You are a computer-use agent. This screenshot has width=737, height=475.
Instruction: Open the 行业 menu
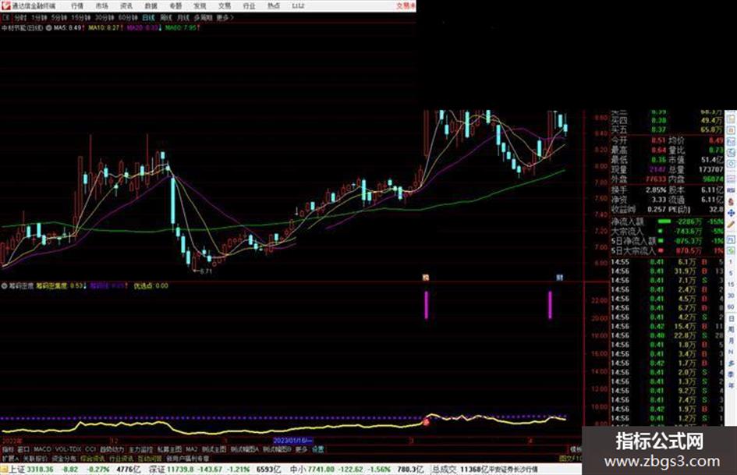[249, 6]
